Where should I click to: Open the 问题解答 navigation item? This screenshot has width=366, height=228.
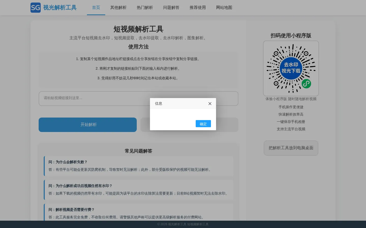click(171, 8)
